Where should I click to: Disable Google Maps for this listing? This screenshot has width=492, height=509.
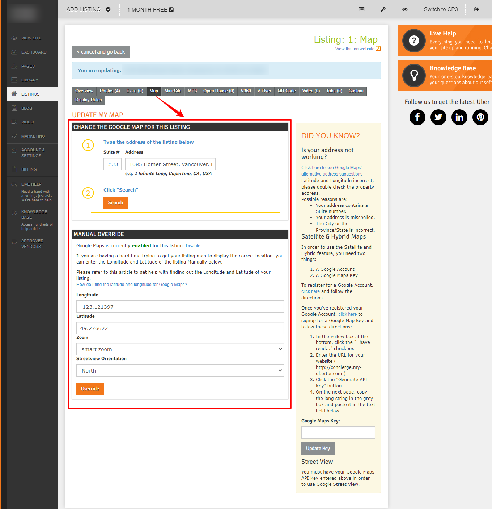coord(193,246)
